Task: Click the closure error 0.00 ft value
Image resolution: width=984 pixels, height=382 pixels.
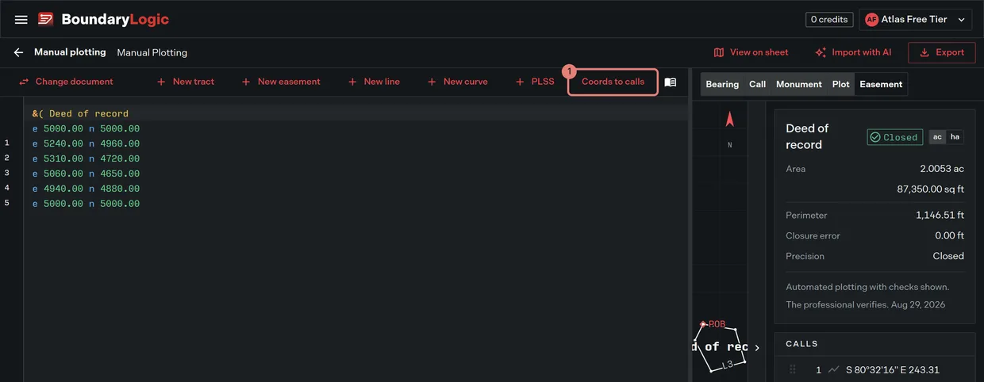Action: point(949,235)
